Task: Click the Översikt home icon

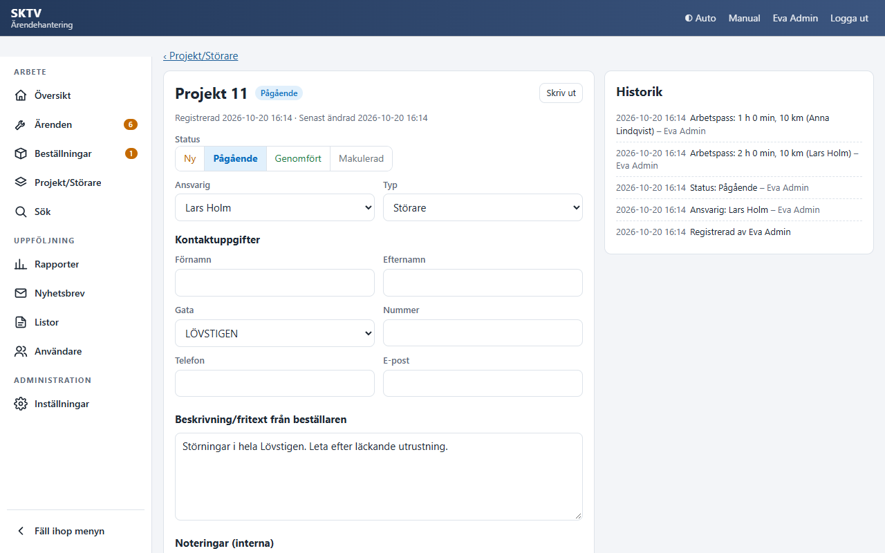Action: click(x=21, y=95)
